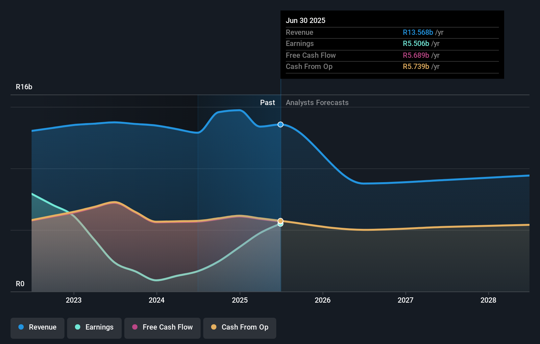The width and height of the screenshot is (540, 344).
Task: Click the Cash From Op marker dot on chart
Action: tap(280, 220)
